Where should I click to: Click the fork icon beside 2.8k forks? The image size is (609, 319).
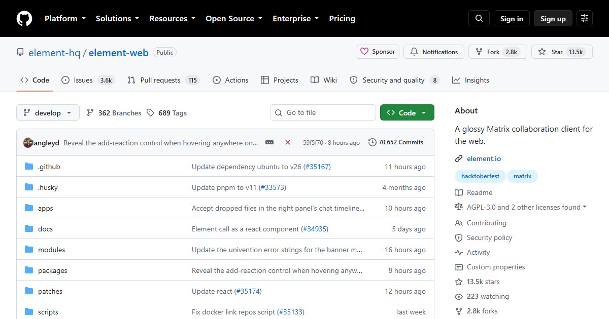tap(459, 311)
